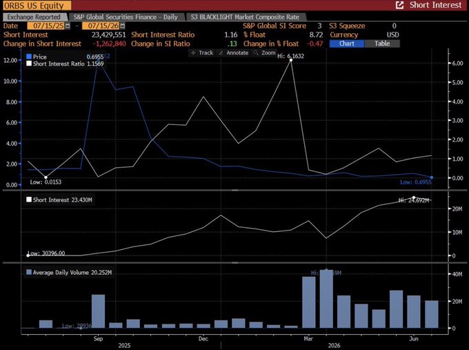Select the Chart view button
Viewport: 469px width, 350px height.
(347, 43)
